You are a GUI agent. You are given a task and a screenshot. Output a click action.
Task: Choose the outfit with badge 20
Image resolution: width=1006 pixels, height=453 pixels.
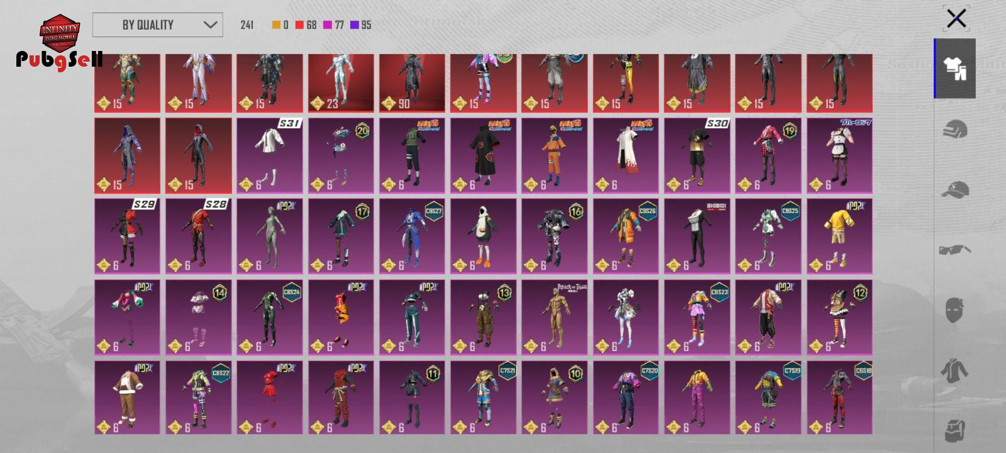point(341,155)
